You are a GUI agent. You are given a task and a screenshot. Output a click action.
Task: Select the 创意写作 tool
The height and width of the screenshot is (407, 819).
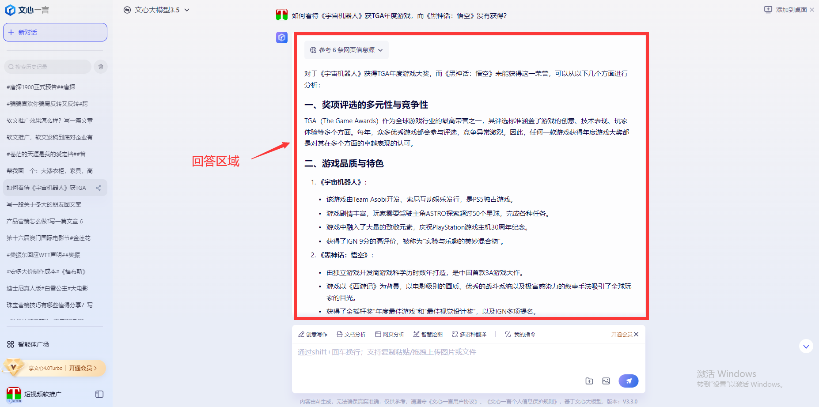coord(313,334)
